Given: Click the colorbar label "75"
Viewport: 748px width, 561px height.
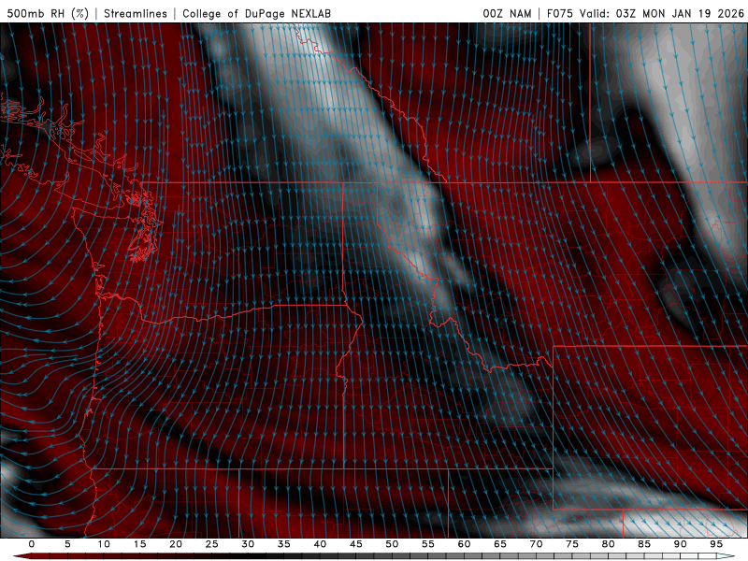Looking at the screenshot, I should pos(572,544).
